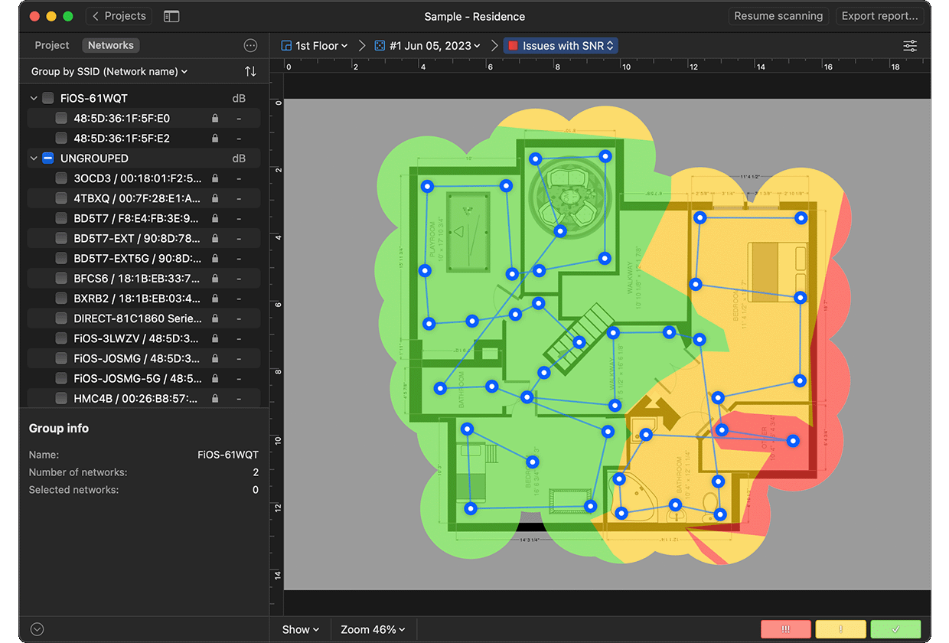The height and width of the screenshot is (643, 949).
Task: Open the Zoom 46% menu
Action: (x=373, y=629)
